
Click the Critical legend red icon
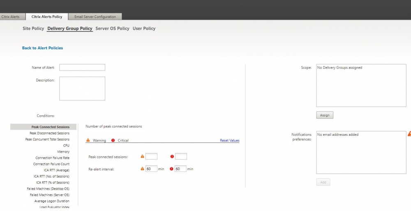(x=113, y=140)
